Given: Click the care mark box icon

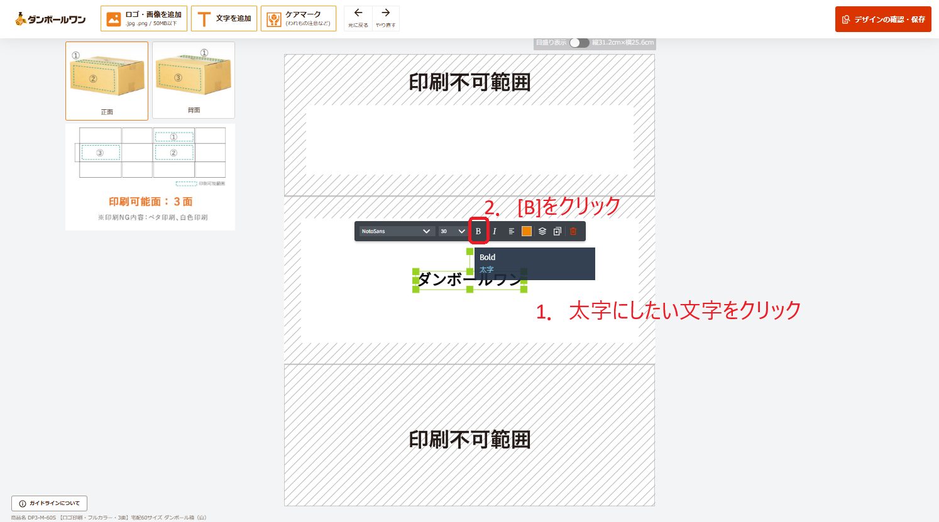Looking at the screenshot, I should click(273, 19).
